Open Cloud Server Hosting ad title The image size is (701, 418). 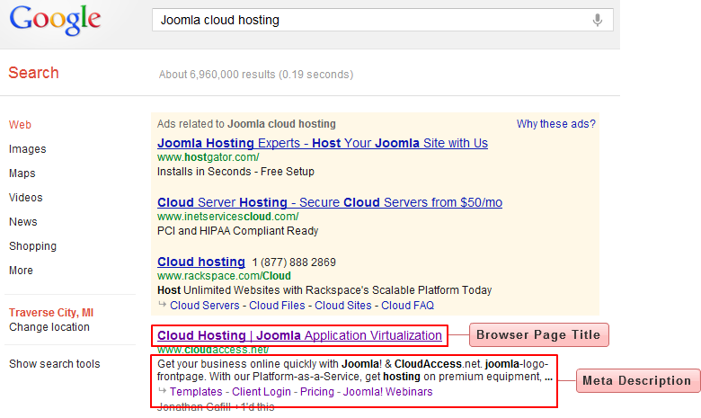pyautogui.click(x=330, y=202)
